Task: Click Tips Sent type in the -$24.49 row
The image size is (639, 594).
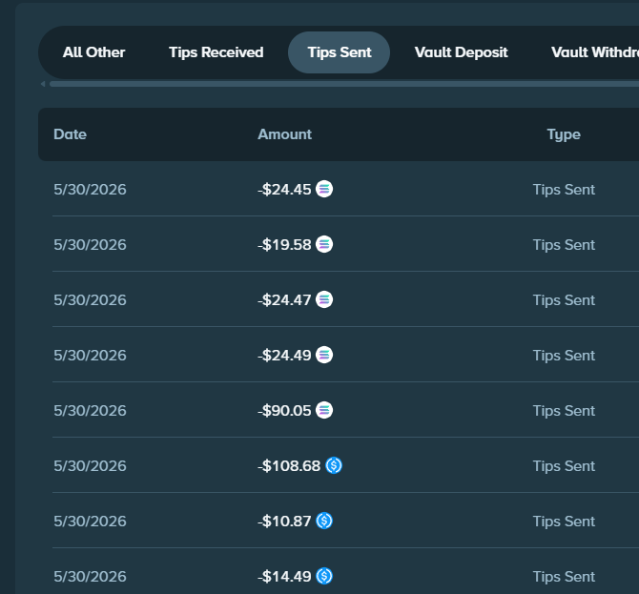Action: tap(564, 356)
